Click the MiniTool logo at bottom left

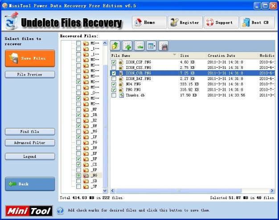coord(29,211)
